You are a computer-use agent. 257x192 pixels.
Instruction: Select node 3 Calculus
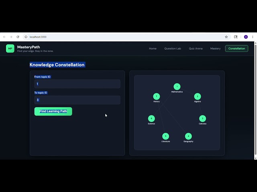click(202, 118)
